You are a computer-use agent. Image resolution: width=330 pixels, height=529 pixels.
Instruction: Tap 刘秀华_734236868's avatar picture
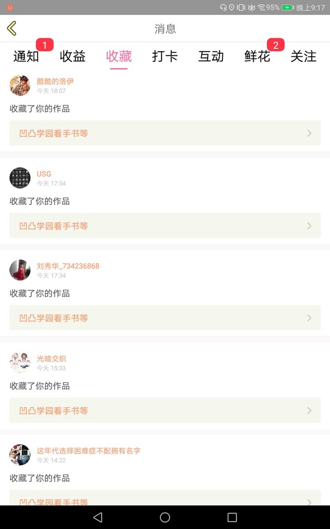click(x=20, y=270)
